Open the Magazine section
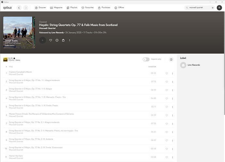 pyautogui.click(x=56, y=8)
